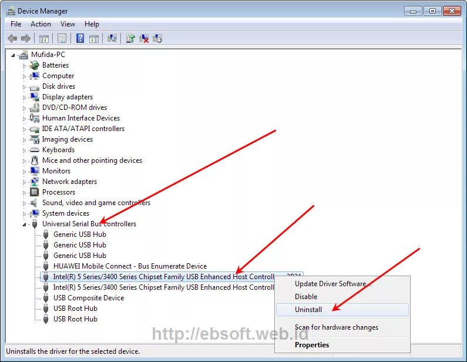467x362 pixels.
Task: Expand the Computer category
Action: (x=25, y=76)
